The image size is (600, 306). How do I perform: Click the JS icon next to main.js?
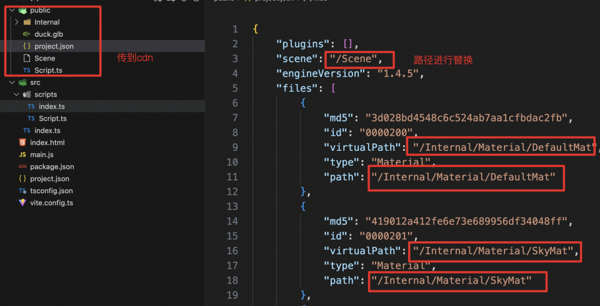pos(22,155)
